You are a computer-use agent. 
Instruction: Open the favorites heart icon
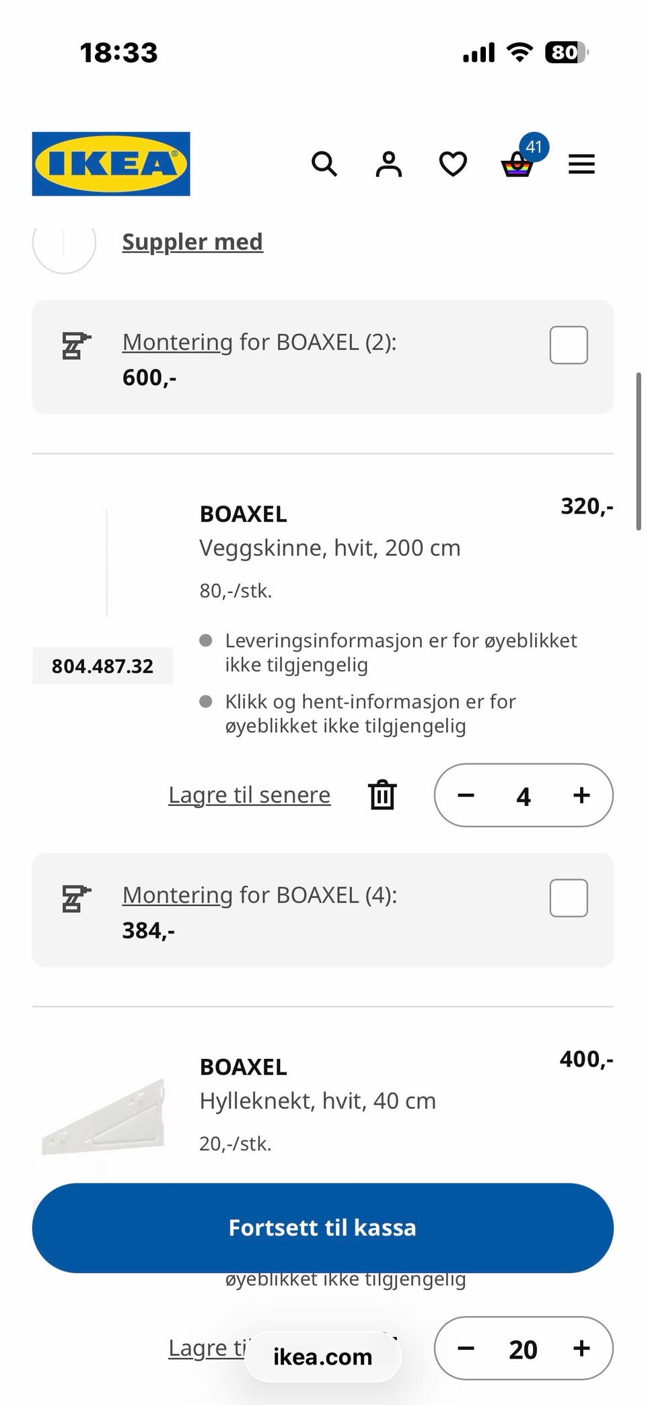coord(453,164)
